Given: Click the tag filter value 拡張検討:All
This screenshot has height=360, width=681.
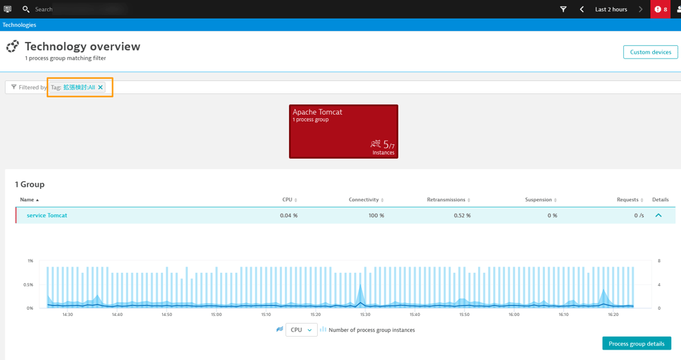Looking at the screenshot, I should pos(79,87).
